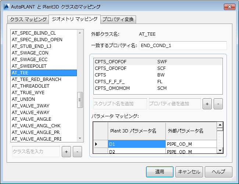239x184 pixels.
Task: Select AT_VALVE_3WAY in the class list
Action: click(x=44, y=106)
